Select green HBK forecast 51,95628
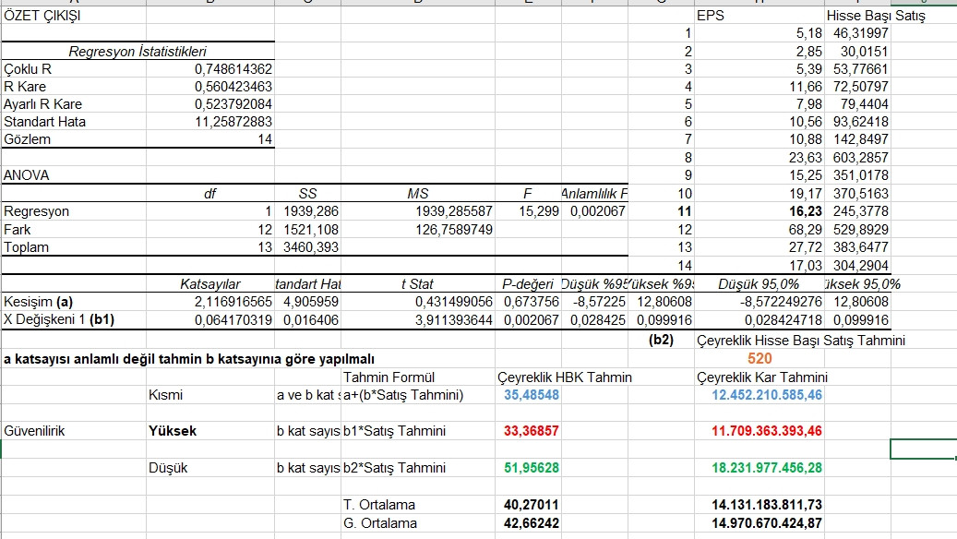The height and width of the screenshot is (539, 957). (531, 468)
